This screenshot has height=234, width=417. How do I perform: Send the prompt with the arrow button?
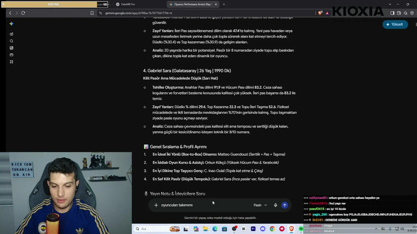click(285, 205)
